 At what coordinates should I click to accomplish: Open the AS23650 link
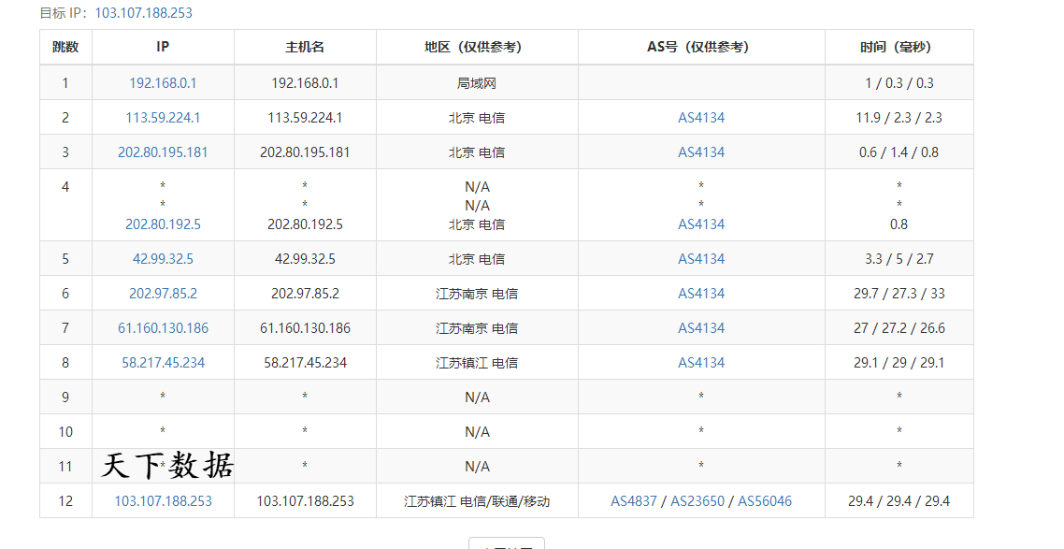tap(697, 501)
